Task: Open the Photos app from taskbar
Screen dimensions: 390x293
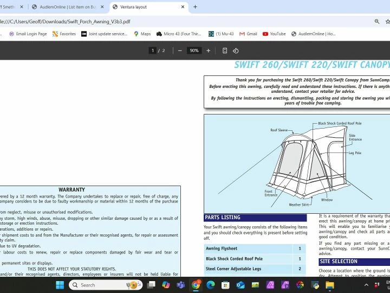Action: click(x=255, y=285)
